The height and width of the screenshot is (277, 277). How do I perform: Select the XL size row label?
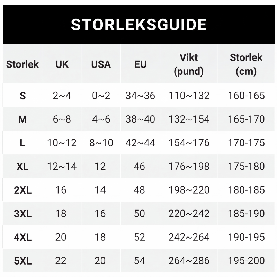click(23, 166)
